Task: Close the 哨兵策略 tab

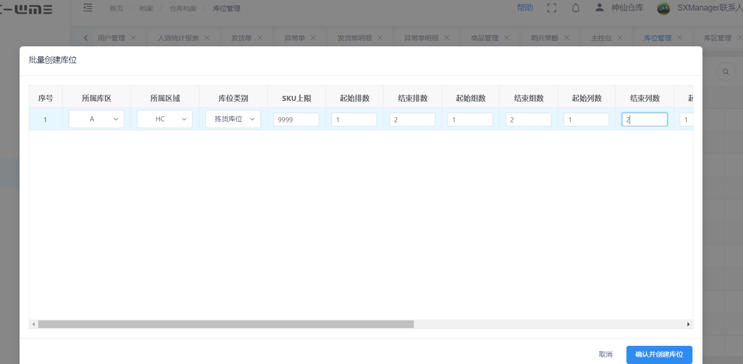Action: [x=567, y=38]
